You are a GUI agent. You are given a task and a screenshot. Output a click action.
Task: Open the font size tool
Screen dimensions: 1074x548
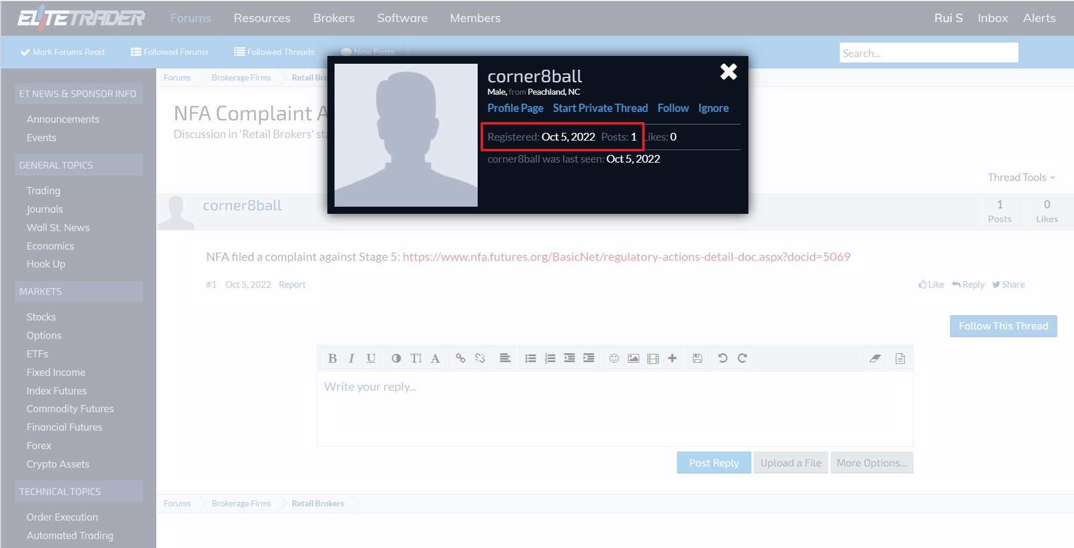416,358
